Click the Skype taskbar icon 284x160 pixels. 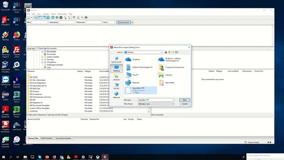pos(39,157)
